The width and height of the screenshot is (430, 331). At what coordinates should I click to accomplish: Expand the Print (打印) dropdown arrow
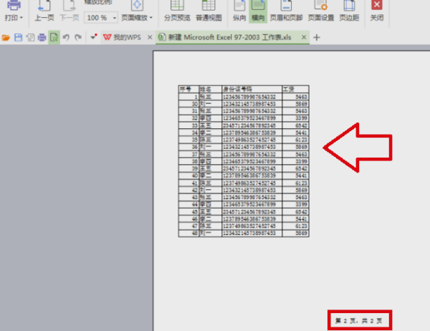click(21, 16)
